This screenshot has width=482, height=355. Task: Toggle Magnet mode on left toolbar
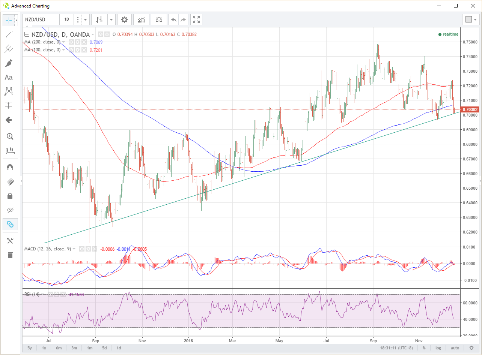click(10, 167)
